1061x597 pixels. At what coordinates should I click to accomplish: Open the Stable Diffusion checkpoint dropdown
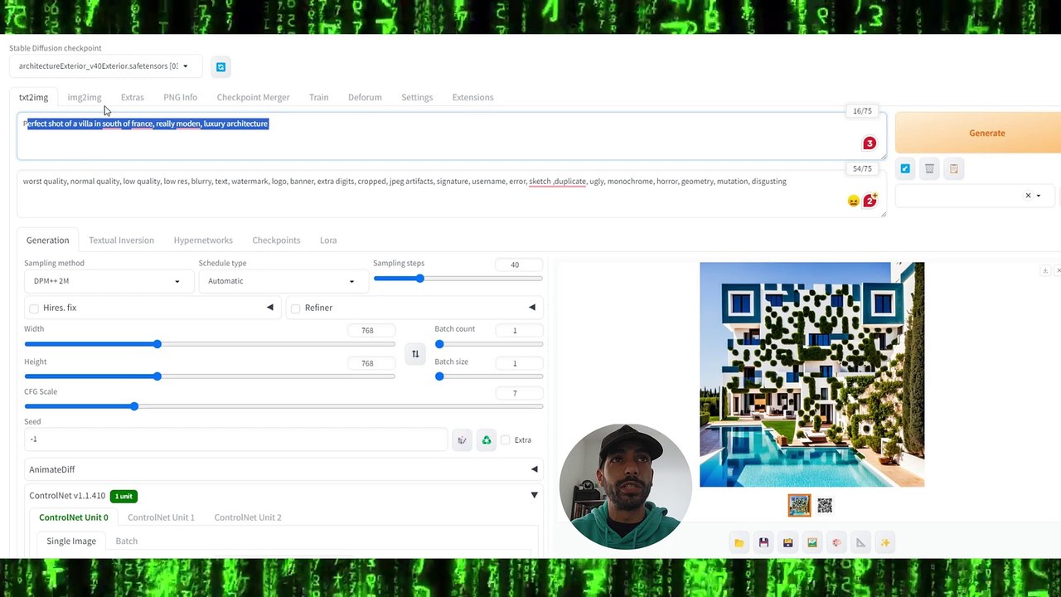(x=104, y=66)
